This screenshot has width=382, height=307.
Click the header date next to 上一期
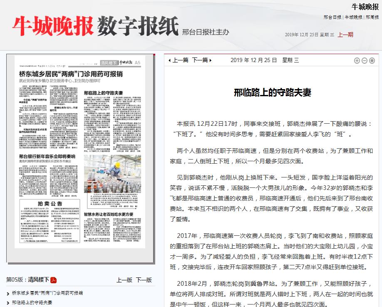(x=310, y=35)
